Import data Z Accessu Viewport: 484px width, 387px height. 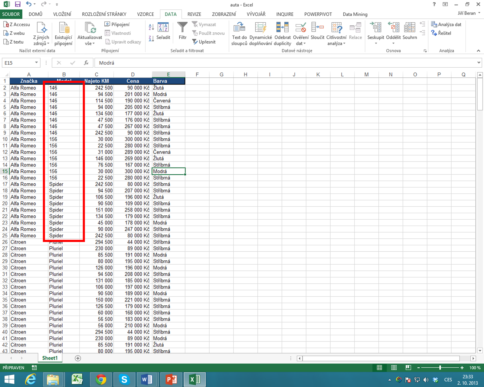(16, 24)
